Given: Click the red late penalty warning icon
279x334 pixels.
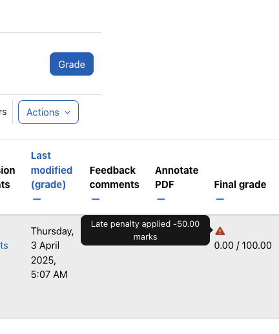Looking at the screenshot, I should (220, 231).
